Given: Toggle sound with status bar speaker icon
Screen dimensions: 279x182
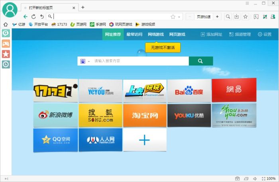Looking at the screenshot, I should point(255,179).
